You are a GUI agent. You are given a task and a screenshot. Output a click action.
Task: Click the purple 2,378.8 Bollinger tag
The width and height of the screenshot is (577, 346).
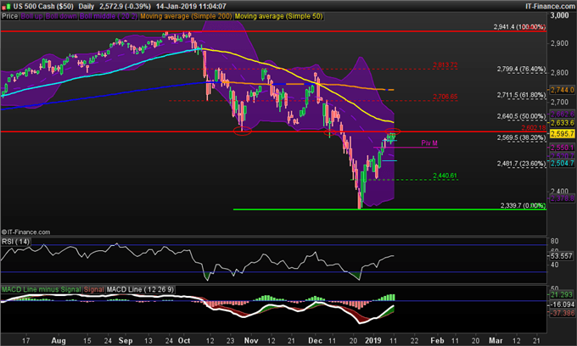click(563, 198)
